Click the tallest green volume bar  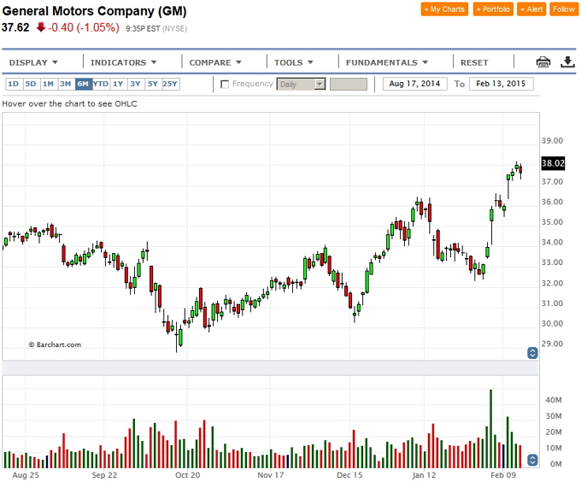(x=491, y=429)
